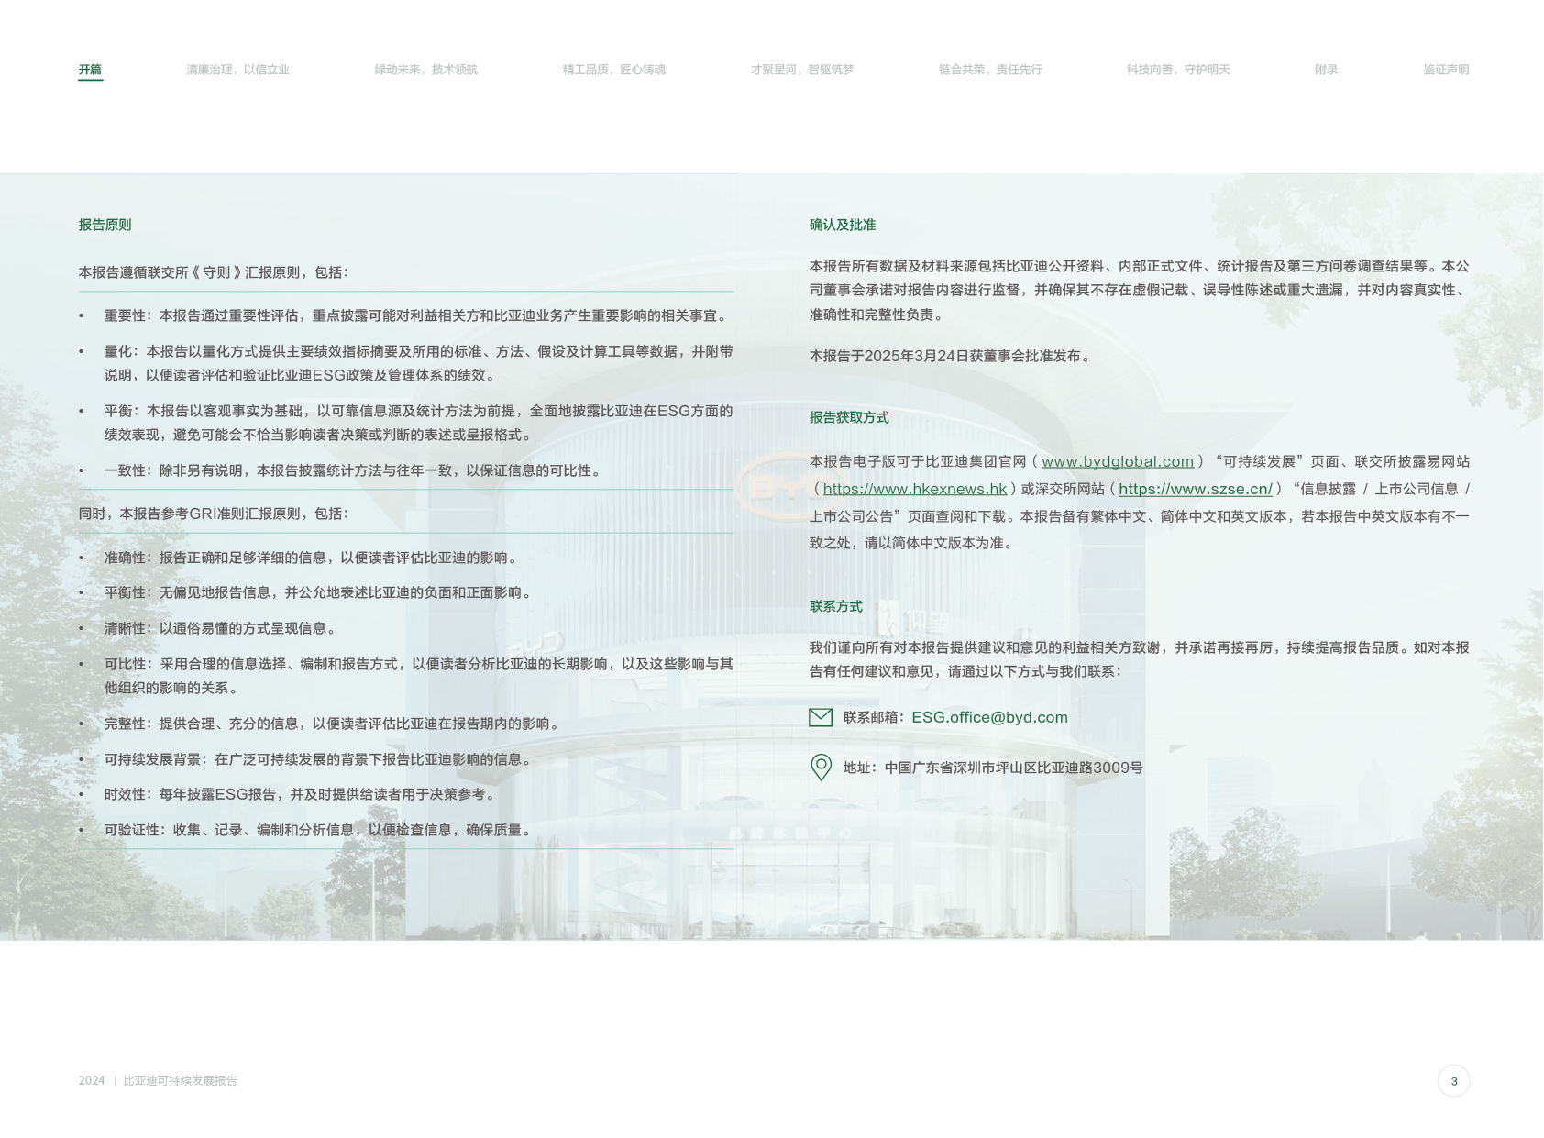The height and width of the screenshot is (1138, 1544).
Task: Click the line 本报告遵循联交所《守则》汇报原则
Action: (214, 272)
